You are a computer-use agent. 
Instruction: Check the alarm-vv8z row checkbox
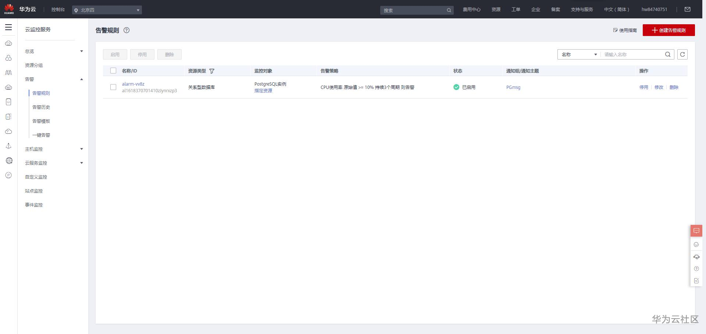113,87
